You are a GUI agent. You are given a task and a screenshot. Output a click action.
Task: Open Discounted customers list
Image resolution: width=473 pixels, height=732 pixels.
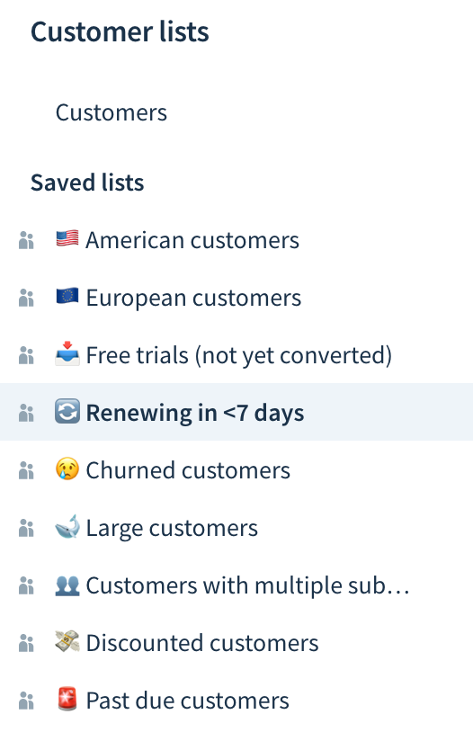[x=236, y=642]
